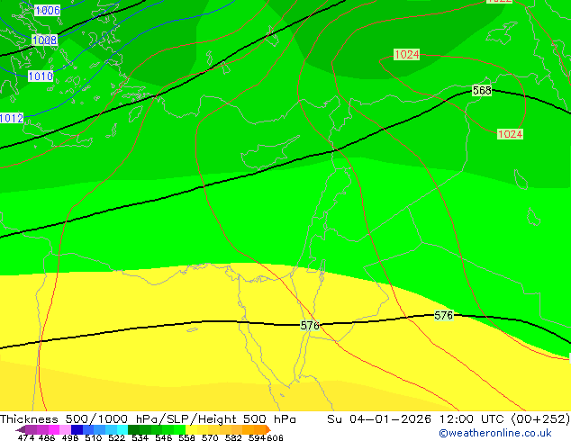Image resolution: width=571 pixels, height=441 pixels.
Task: Click the bright yellow legend swatch at 558
Action: 191,429
